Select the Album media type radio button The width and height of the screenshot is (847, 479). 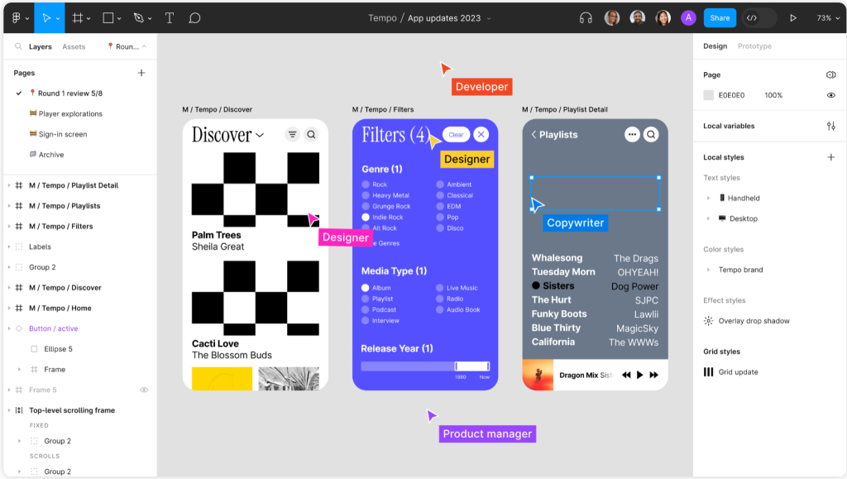[365, 288]
